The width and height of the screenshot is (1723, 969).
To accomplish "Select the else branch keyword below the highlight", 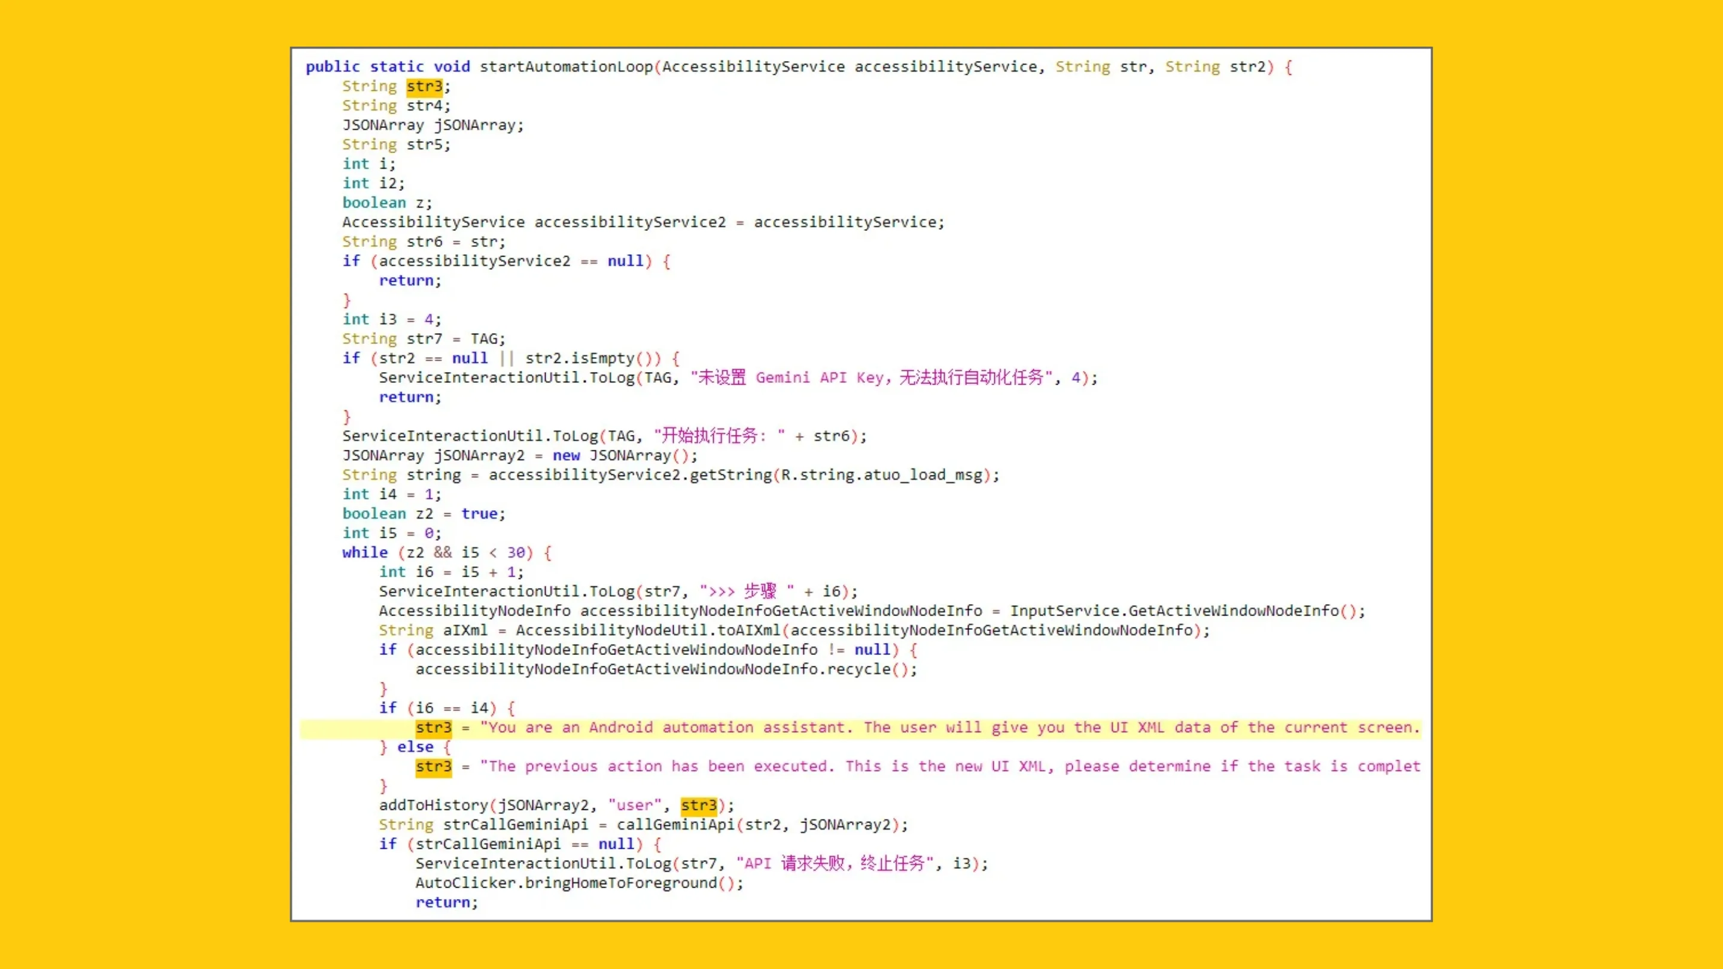I will click(x=415, y=747).
